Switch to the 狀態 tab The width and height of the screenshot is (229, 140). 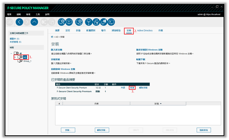coord(78,31)
